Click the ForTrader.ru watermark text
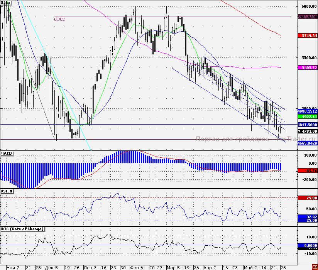The height and width of the screenshot is (270, 318). pos(256,139)
